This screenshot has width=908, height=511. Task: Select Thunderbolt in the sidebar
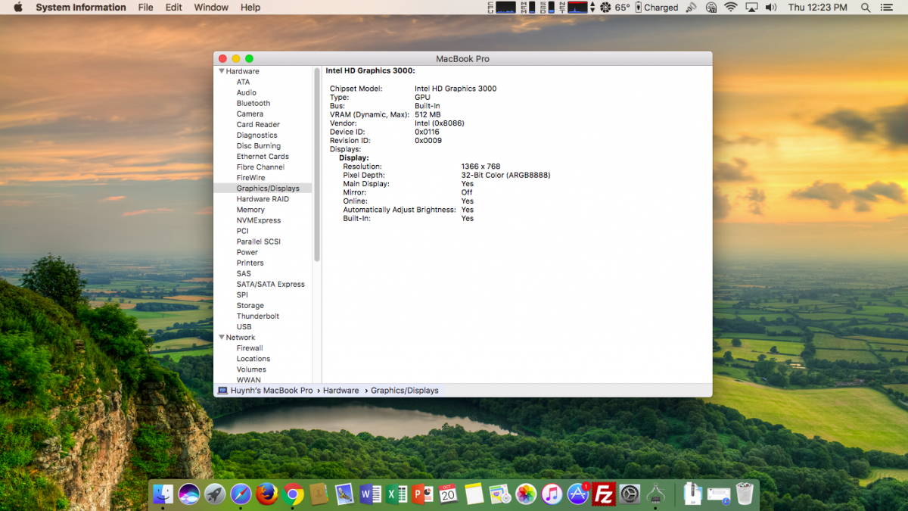click(x=257, y=316)
